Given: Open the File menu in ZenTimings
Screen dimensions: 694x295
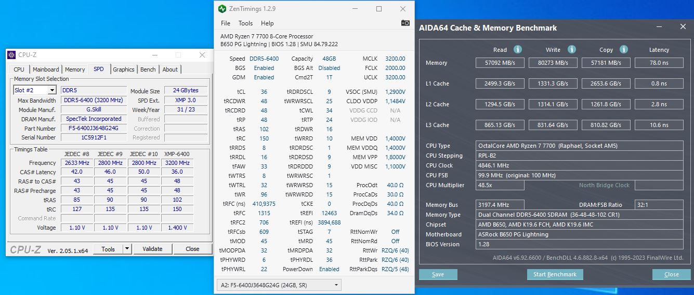Looking at the screenshot, I should (x=226, y=23).
